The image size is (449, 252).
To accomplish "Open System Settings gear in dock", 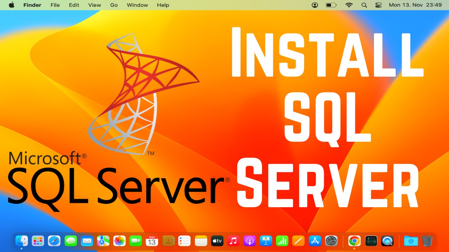I will (331, 241).
